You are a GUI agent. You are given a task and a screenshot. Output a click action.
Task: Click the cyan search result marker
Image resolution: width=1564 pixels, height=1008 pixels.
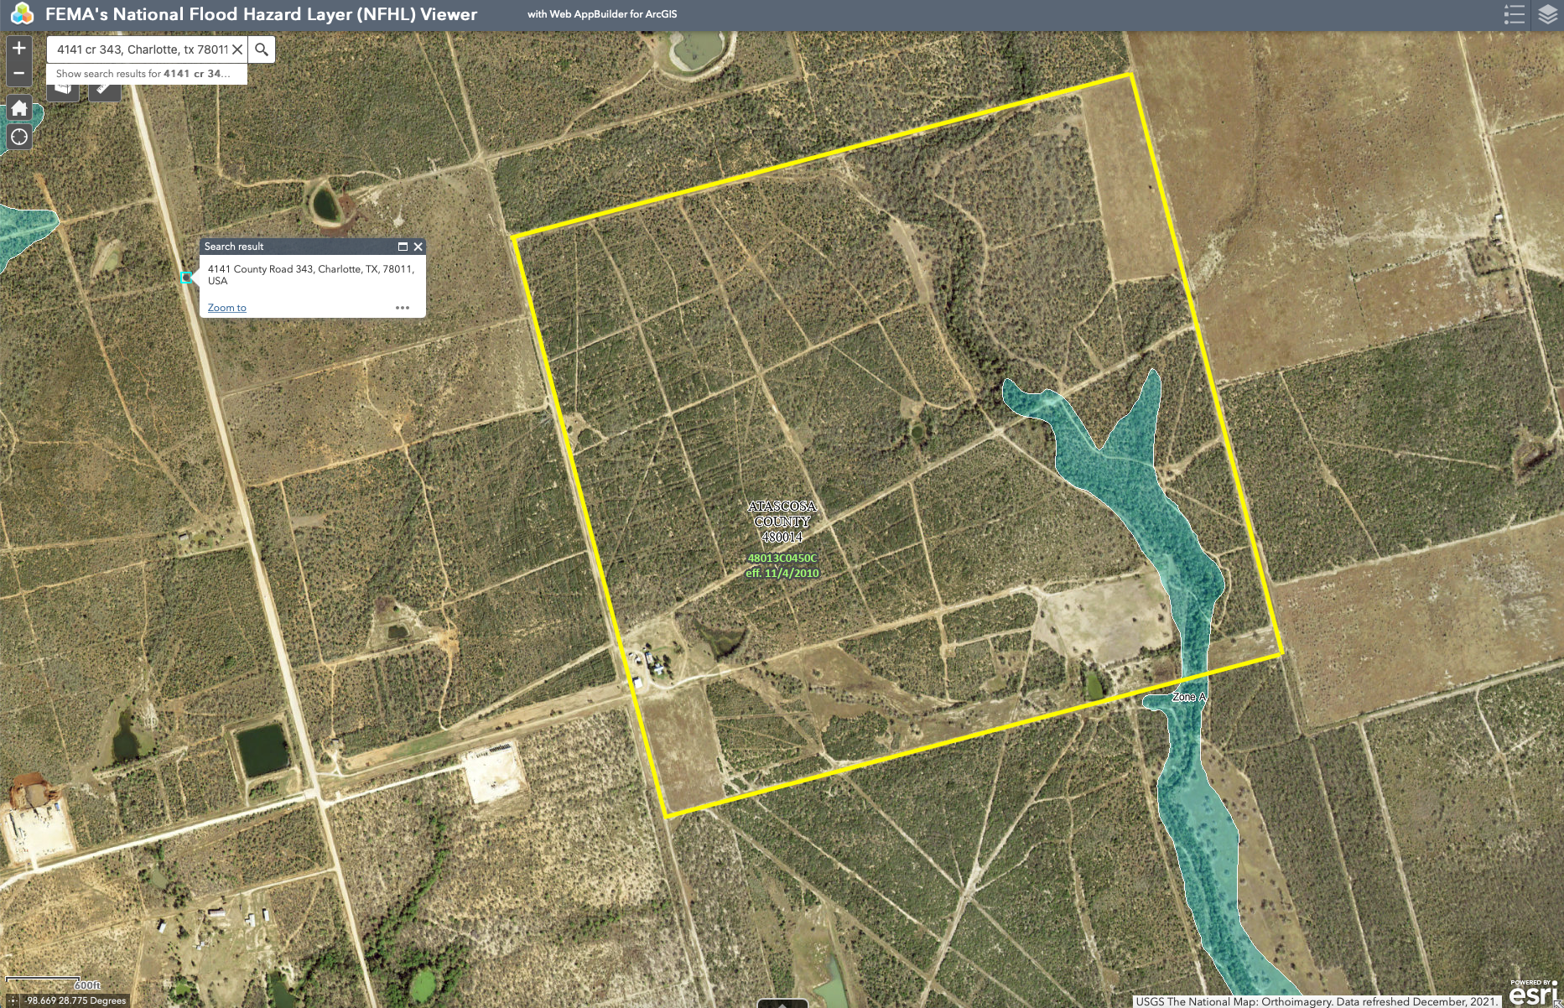[186, 277]
